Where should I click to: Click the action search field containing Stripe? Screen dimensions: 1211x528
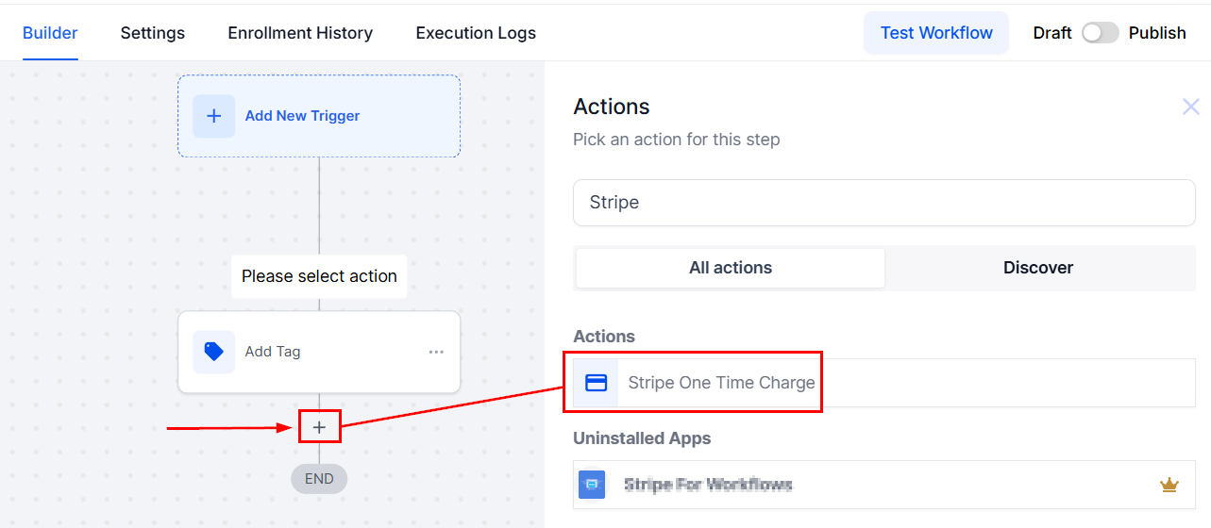pos(883,203)
